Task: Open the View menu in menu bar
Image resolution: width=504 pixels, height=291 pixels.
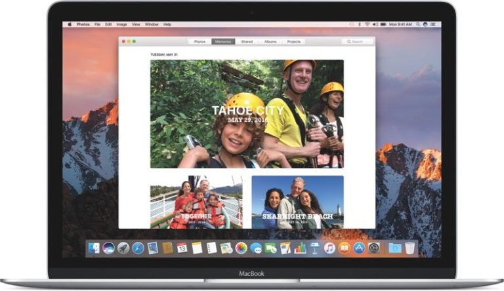Action: [x=136, y=24]
